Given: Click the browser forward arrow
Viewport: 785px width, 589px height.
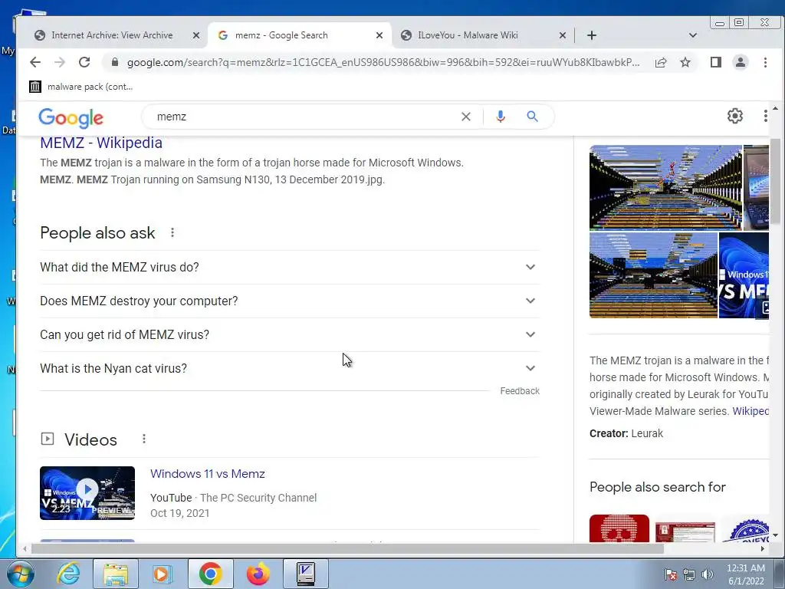Looking at the screenshot, I should pos(60,62).
